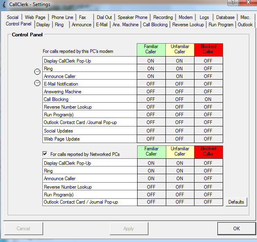Open the Reverse Lookup tab

[188, 25]
